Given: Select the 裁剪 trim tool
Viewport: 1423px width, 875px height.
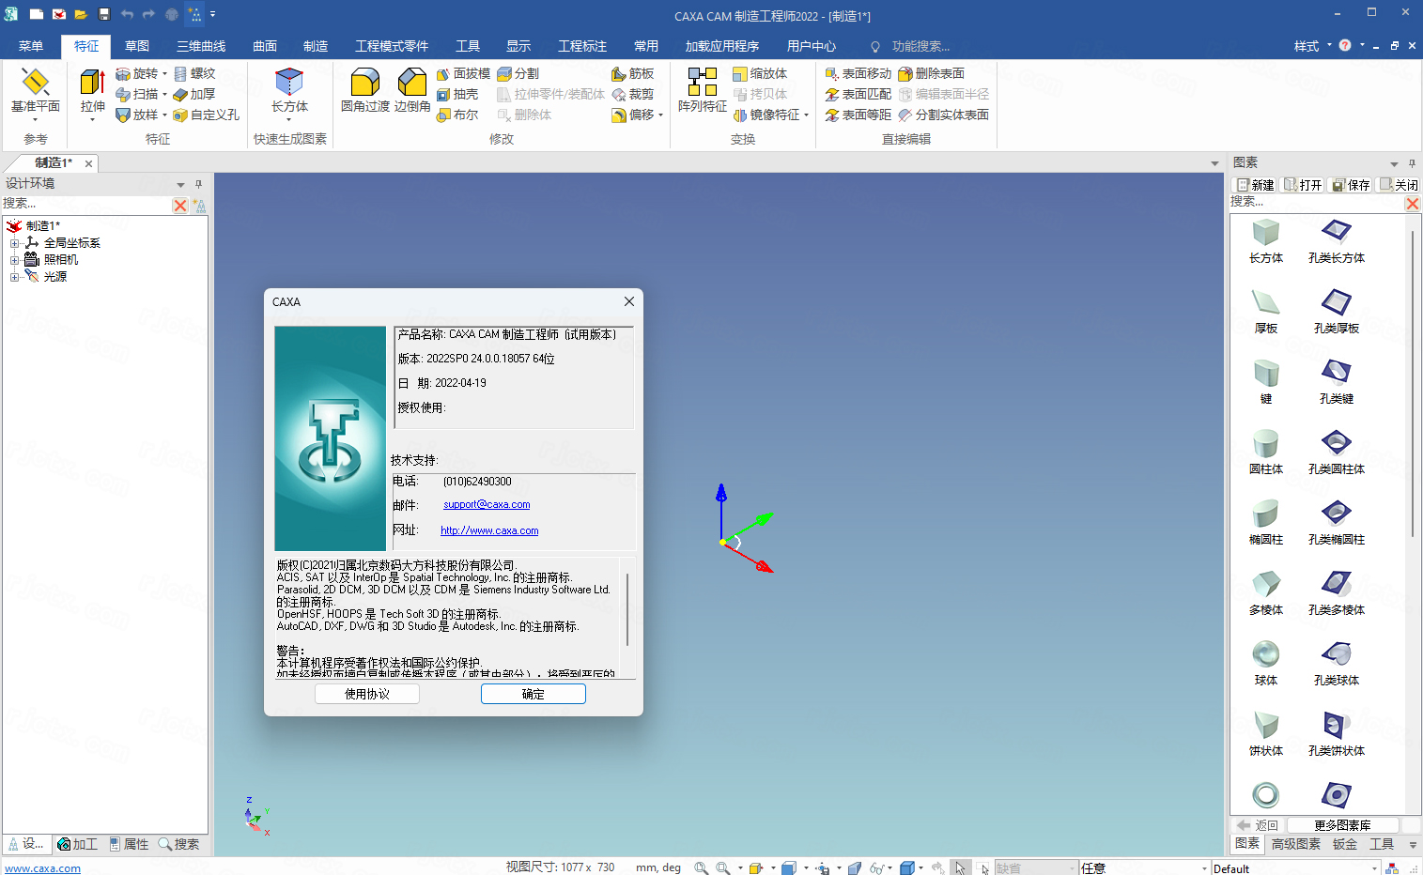Looking at the screenshot, I should [x=633, y=94].
